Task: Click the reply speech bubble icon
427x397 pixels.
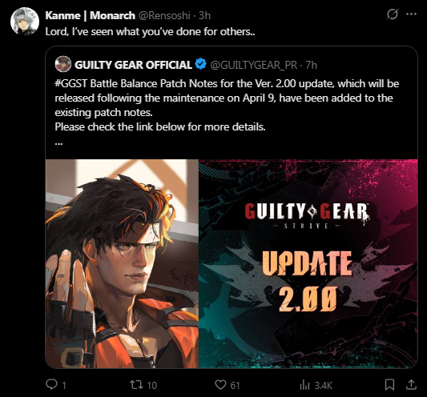Action: coord(51,384)
